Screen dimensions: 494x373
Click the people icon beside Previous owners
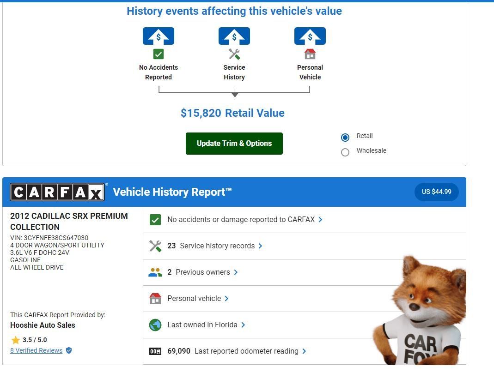click(x=155, y=272)
